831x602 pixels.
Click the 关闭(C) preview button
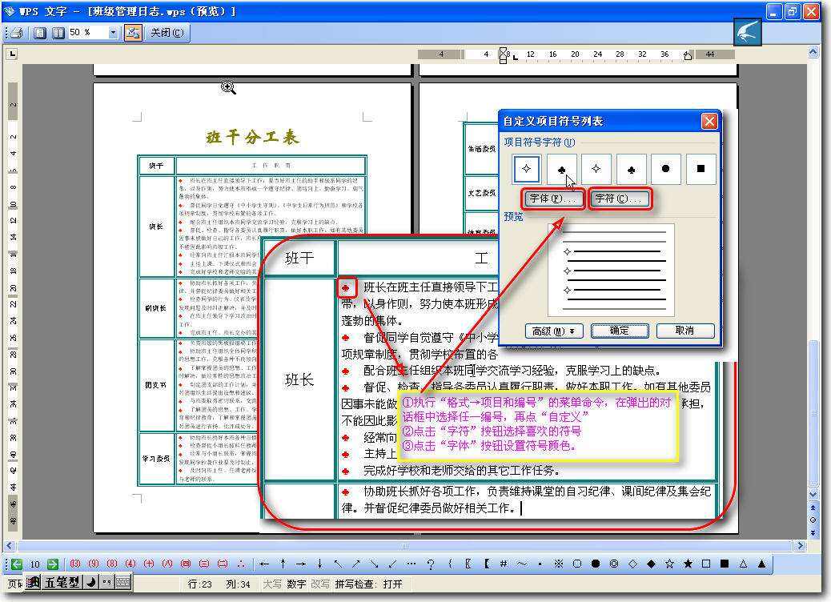click(x=167, y=33)
